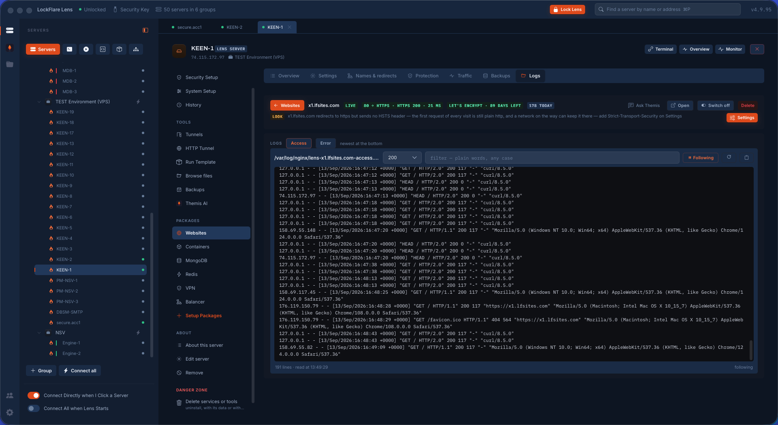The width and height of the screenshot is (778, 425).
Task: Click the network hierarchy icon in servers toolbar
Action: [x=136, y=49]
